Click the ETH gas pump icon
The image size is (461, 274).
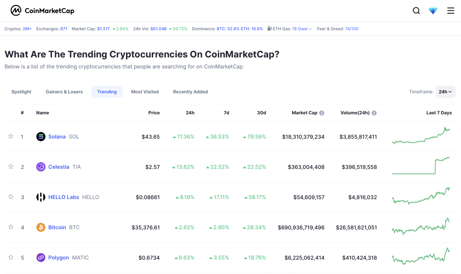point(269,28)
